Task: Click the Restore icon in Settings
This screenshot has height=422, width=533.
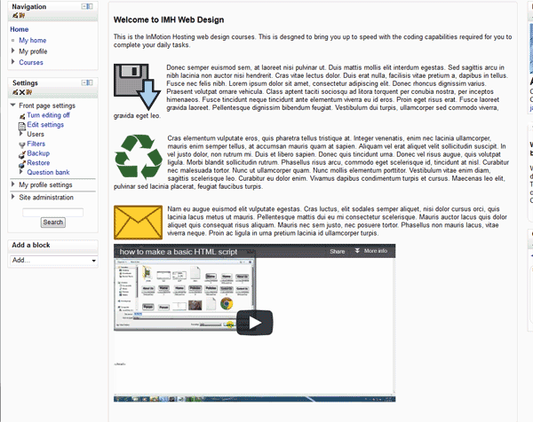Action: (21, 163)
